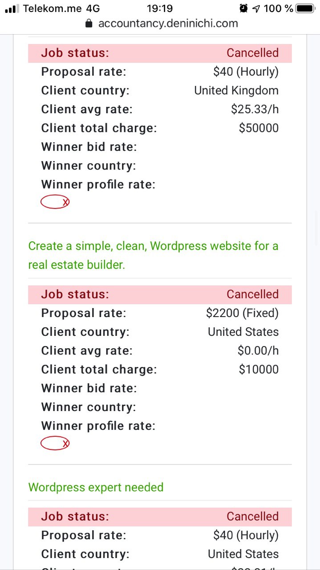Tap the location arrow status icon
Screen dimensions: 320x570
pyautogui.click(x=256, y=8)
